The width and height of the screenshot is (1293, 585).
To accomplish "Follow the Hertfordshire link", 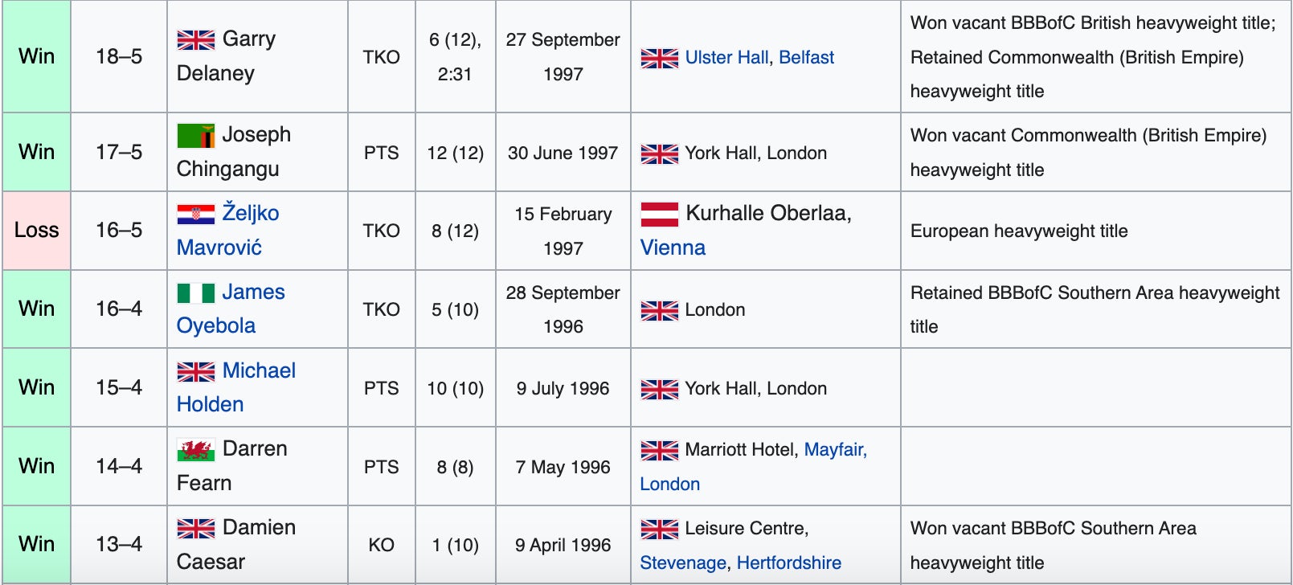I will click(788, 563).
